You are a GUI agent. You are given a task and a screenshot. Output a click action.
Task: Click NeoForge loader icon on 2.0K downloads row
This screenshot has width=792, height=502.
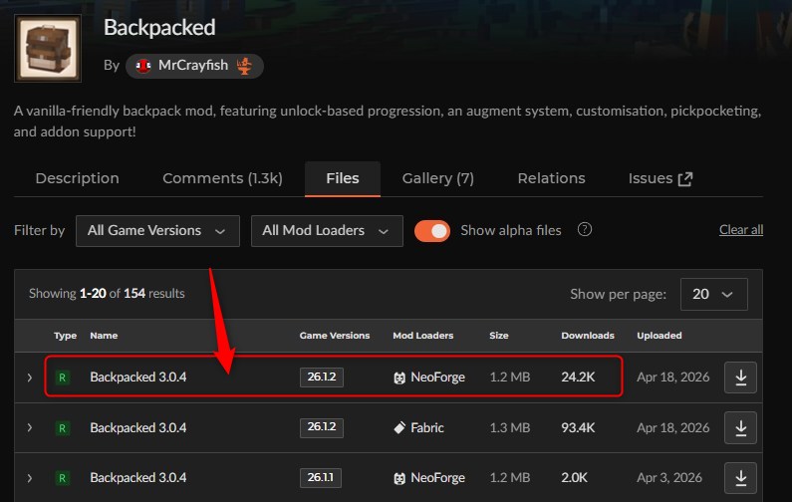399,478
